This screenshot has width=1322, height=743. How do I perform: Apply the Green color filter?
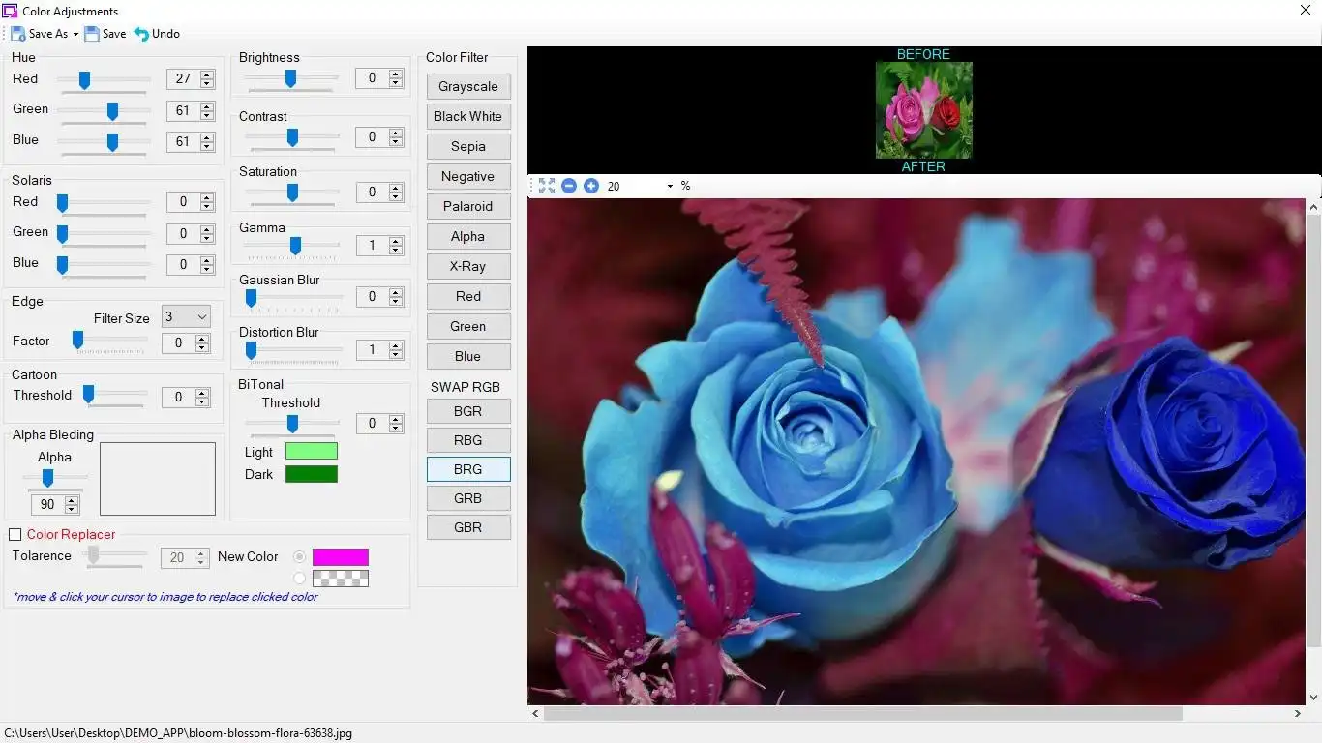[468, 326]
